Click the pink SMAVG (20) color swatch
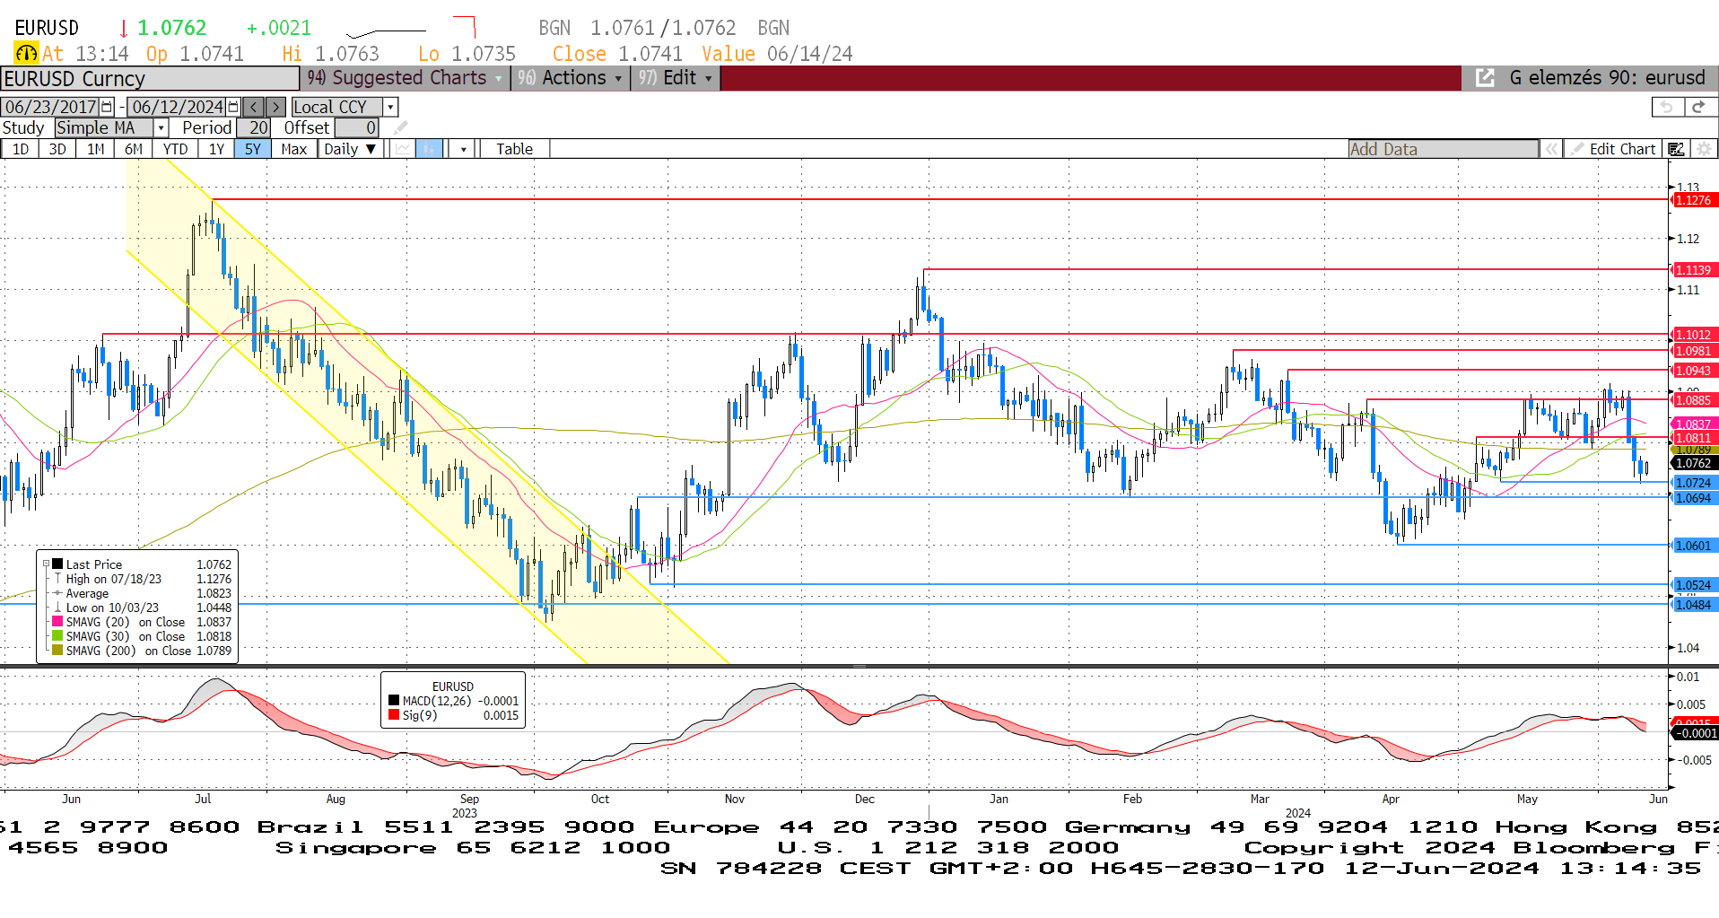This screenshot has width=1719, height=918. click(x=57, y=622)
